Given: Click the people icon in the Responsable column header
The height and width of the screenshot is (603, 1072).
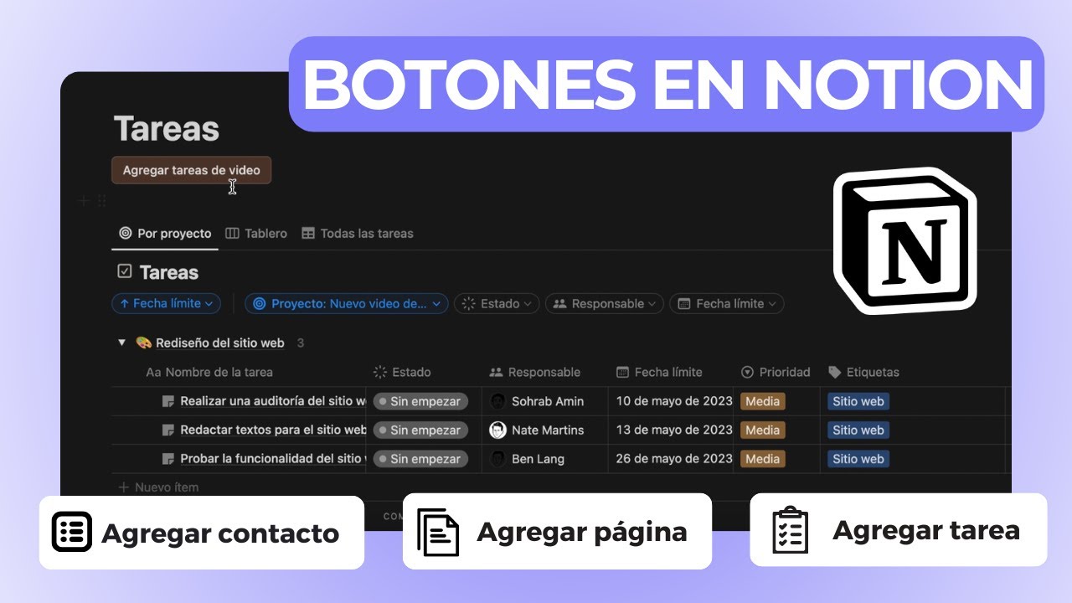Looking at the screenshot, I should tap(496, 372).
